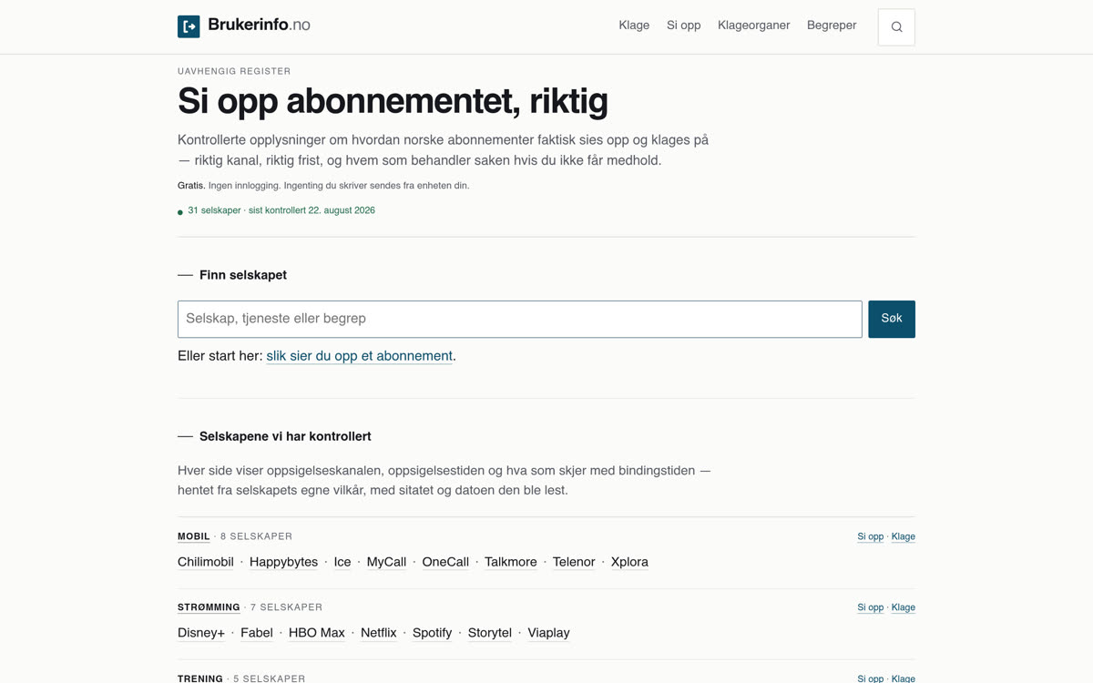Image resolution: width=1093 pixels, height=683 pixels.
Task: Open Begreper in the top navigation
Action: pos(832,25)
